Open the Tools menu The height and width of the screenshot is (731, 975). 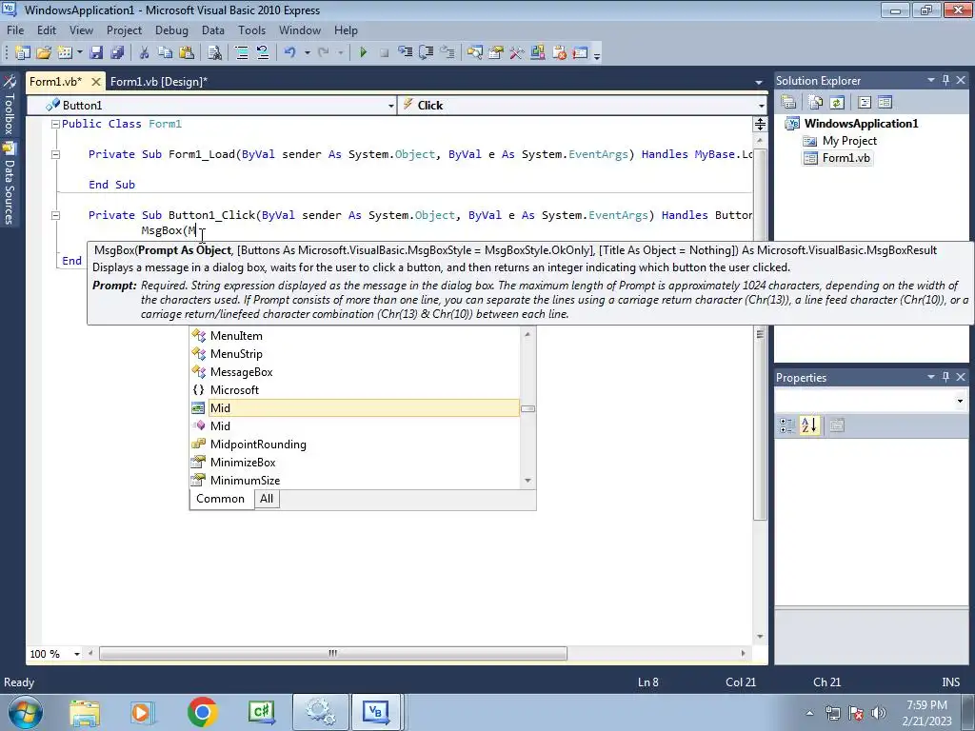tap(251, 30)
